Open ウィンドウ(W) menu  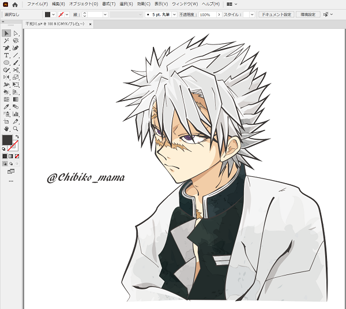[x=185, y=4]
